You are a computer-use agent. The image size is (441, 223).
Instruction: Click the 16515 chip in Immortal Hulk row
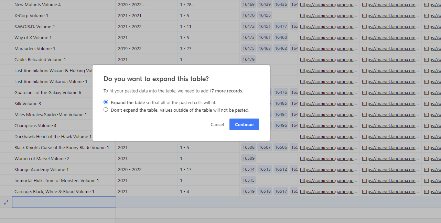(x=248, y=180)
